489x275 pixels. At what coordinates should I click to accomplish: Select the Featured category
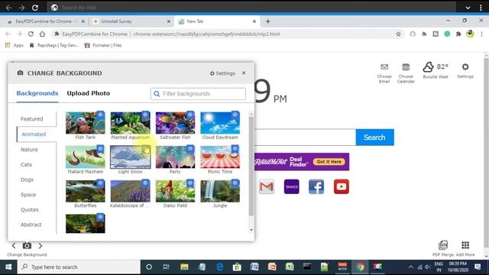click(32, 119)
